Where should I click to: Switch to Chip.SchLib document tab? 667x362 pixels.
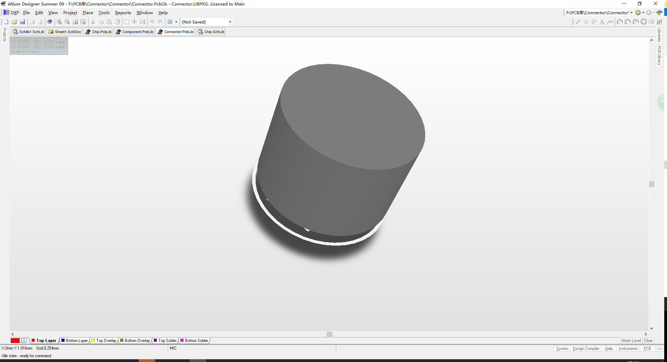211,32
